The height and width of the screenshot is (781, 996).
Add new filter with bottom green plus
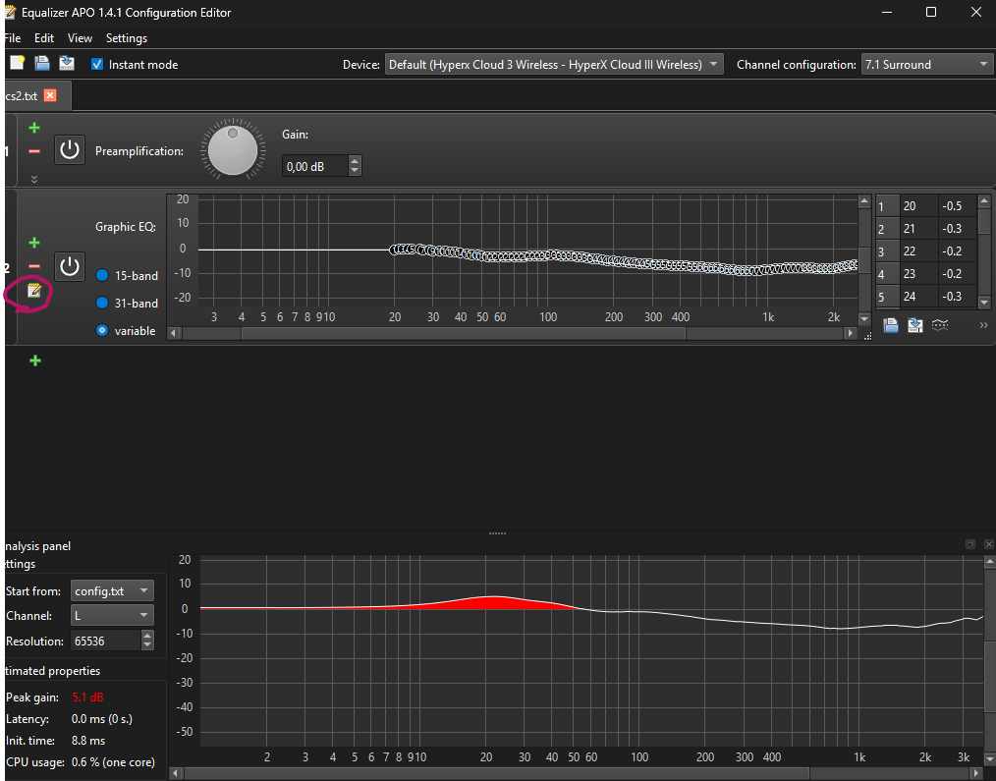pos(35,361)
